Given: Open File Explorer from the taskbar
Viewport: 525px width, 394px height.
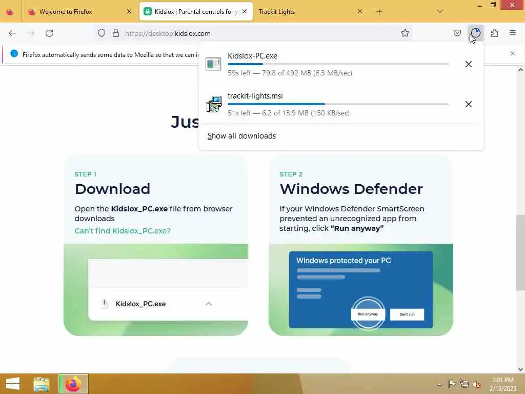Looking at the screenshot, I should coord(42,384).
